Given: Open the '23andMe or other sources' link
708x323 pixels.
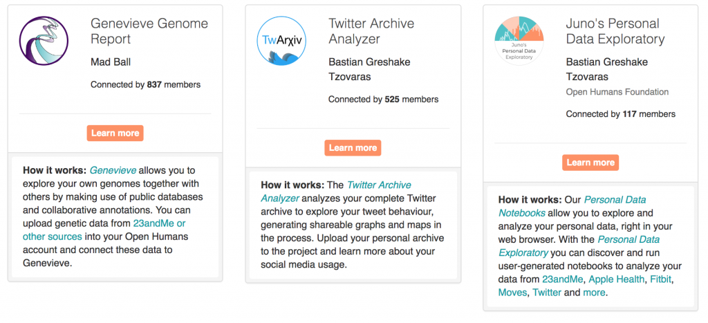Looking at the screenshot, I should (x=104, y=230).
